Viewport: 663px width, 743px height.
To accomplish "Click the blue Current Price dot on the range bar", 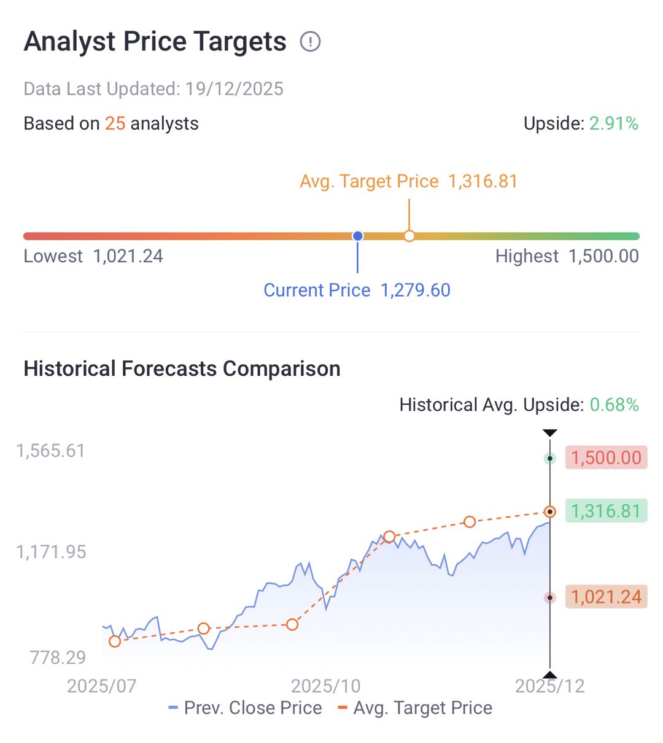I will tap(358, 236).
